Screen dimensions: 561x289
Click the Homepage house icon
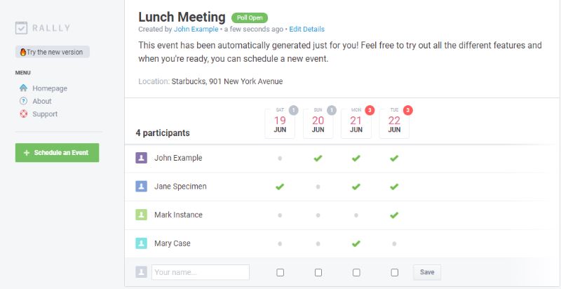click(23, 88)
